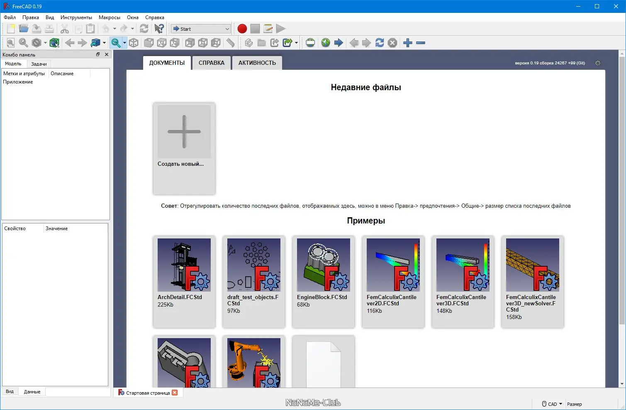Click the Draw style icon
Image resolution: width=626 pixels, height=410 pixels.
pyautogui.click(x=37, y=43)
